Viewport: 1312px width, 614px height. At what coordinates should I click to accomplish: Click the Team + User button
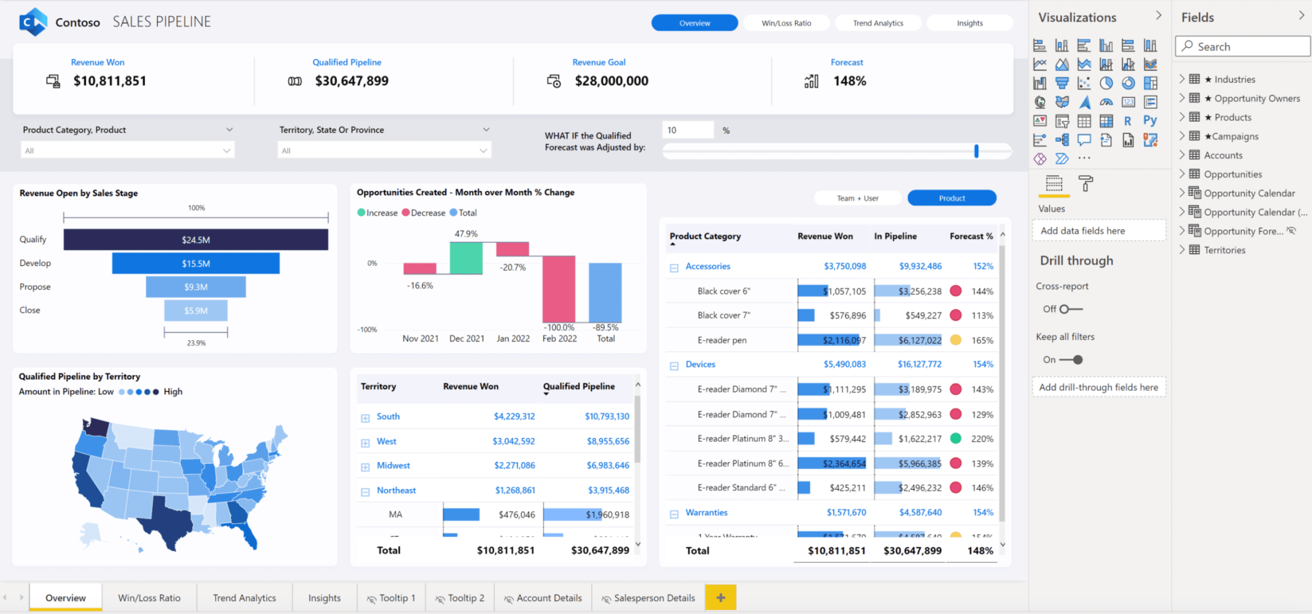[858, 197]
